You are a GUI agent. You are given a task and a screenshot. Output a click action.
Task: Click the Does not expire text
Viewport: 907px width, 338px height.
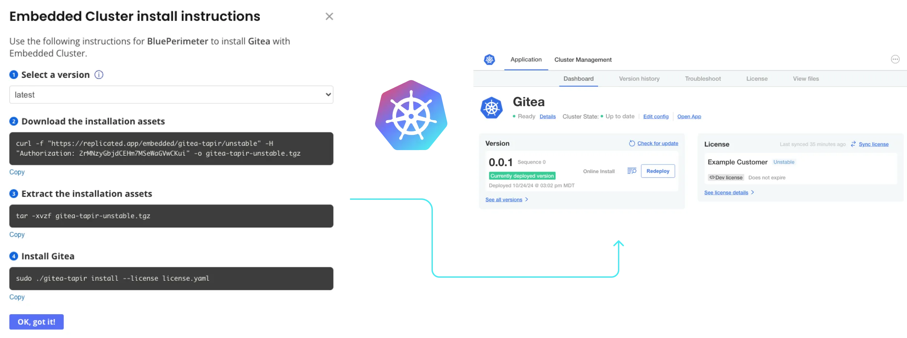tap(767, 177)
